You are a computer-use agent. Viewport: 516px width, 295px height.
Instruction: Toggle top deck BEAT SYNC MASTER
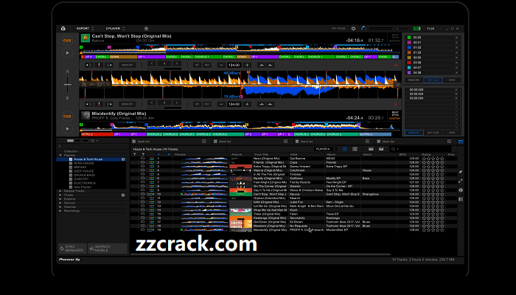395,38
